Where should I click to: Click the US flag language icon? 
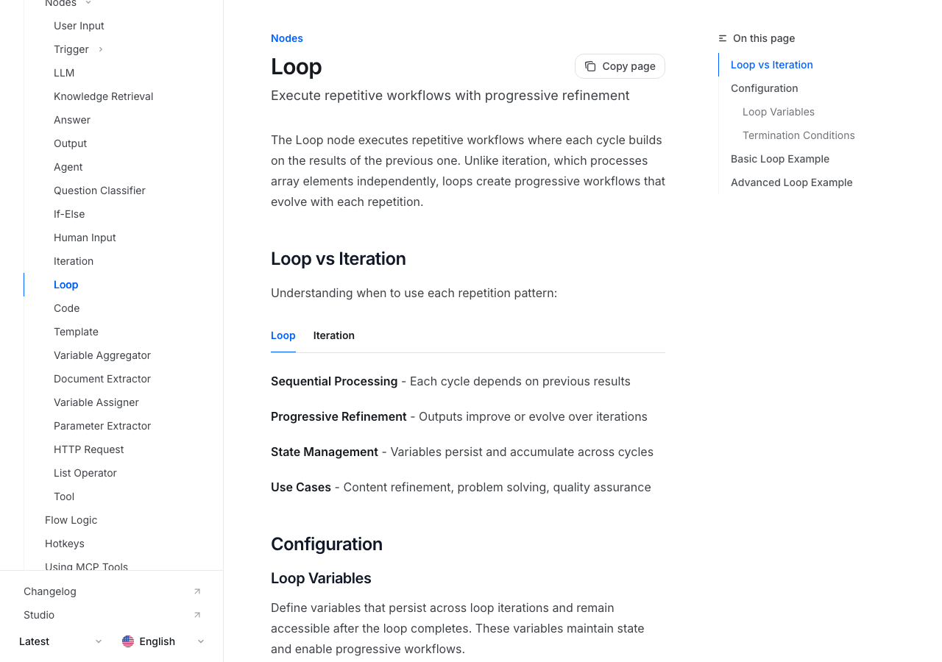[x=128, y=641]
